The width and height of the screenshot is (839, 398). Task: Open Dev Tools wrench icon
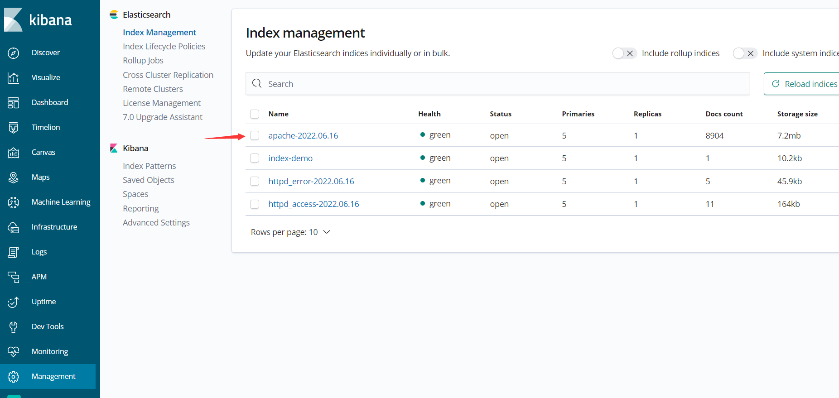coord(14,327)
